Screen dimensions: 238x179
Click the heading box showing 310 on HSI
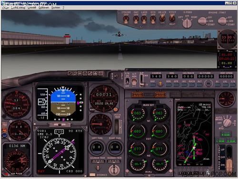(x=59, y=132)
